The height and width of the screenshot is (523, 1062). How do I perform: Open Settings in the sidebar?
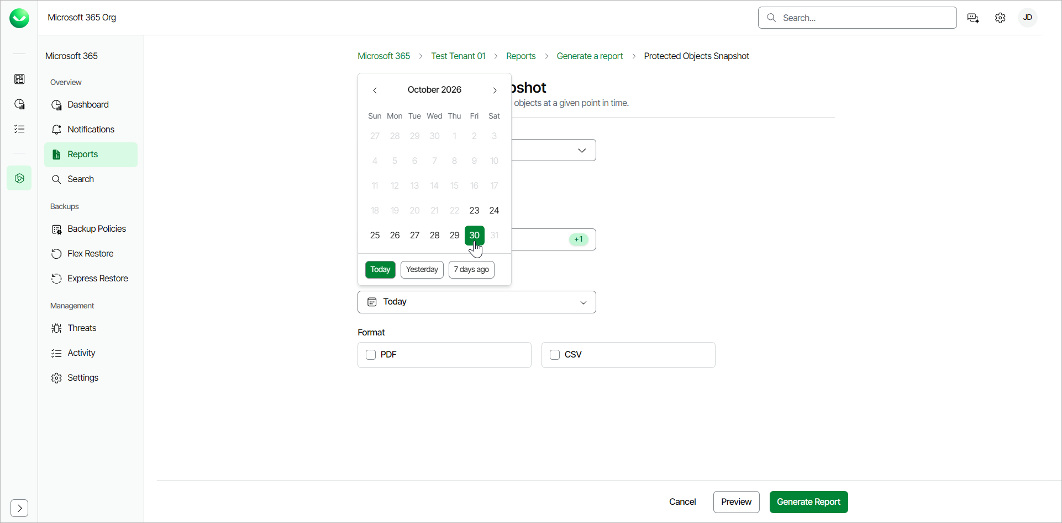(x=91, y=378)
